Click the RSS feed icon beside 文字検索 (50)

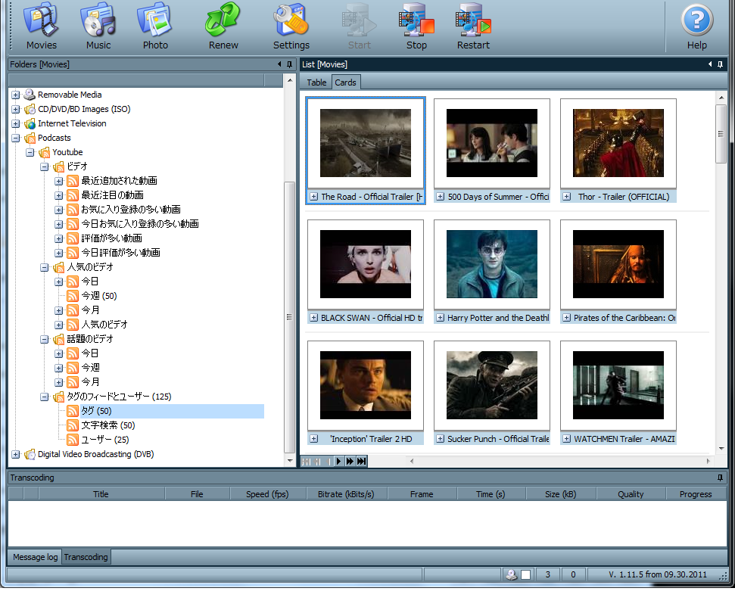(73, 425)
